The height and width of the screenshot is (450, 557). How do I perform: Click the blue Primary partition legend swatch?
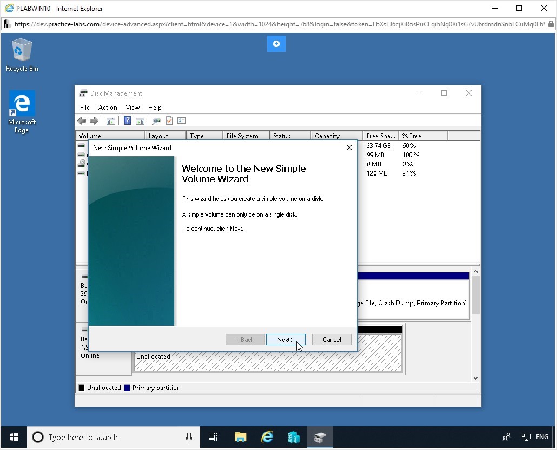[x=127, y=388]
